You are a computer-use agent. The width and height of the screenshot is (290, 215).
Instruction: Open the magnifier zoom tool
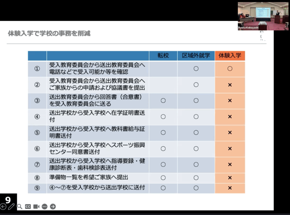(x=20, y=207)
